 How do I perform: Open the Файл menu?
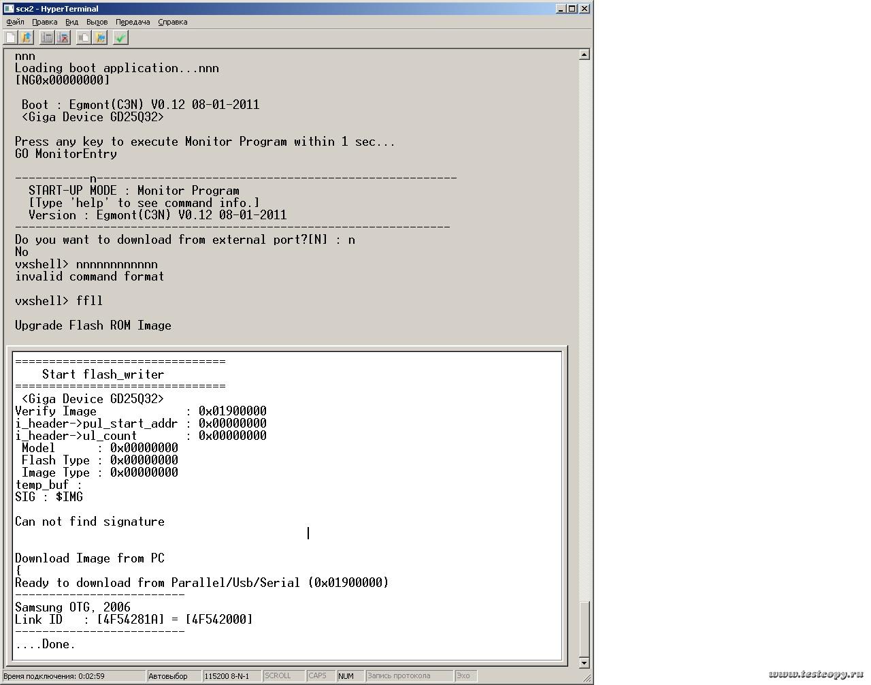coord(15,22)
